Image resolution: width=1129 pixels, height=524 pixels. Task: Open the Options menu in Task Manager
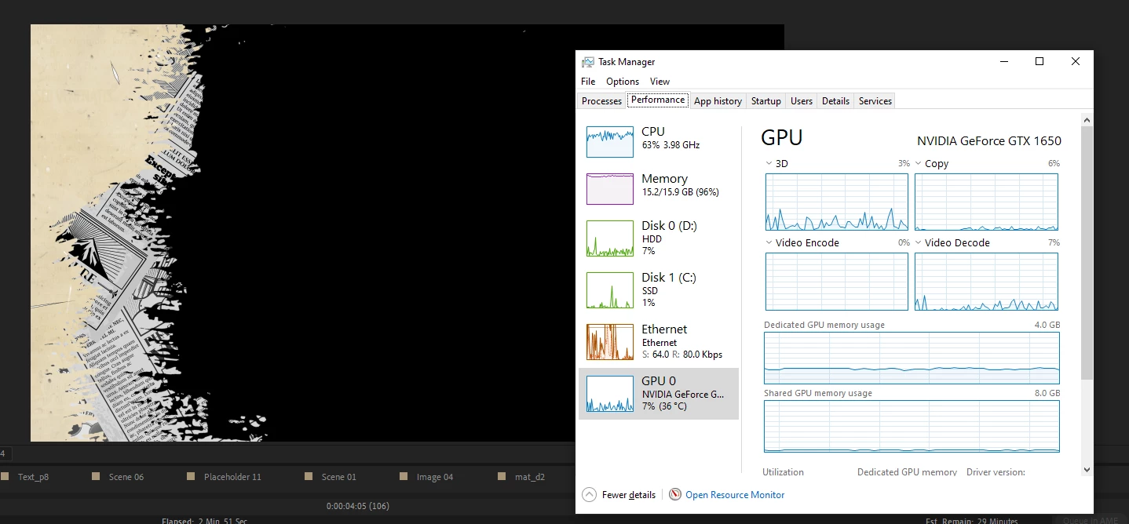click(x=623, y=82)
